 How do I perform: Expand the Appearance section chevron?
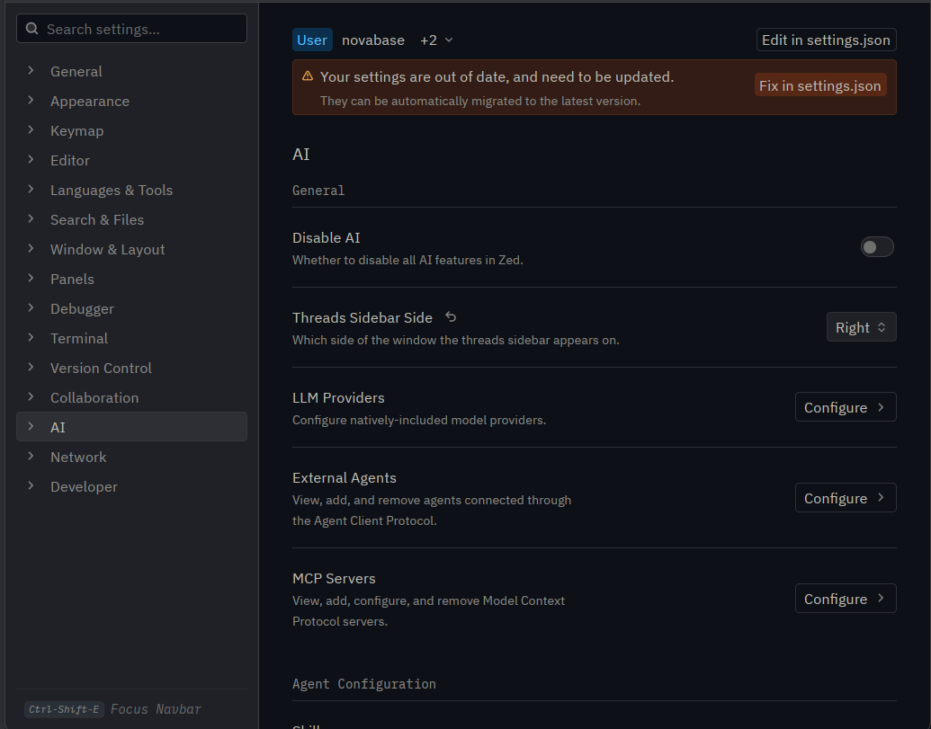coord(31,101)
